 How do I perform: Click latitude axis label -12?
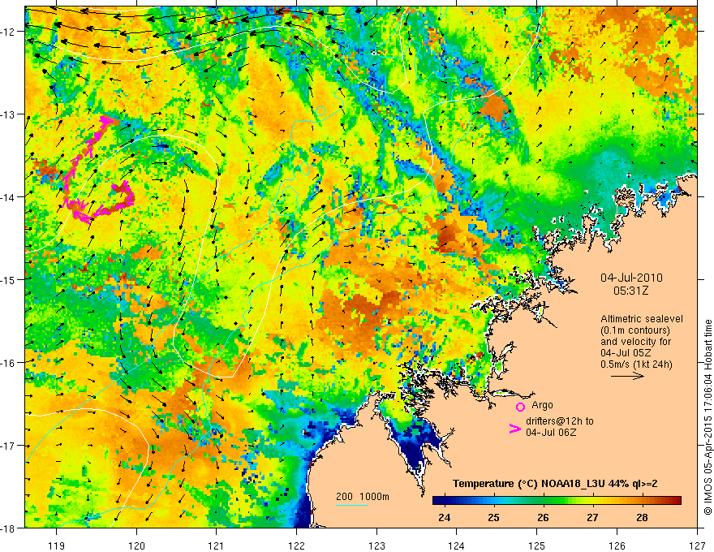9,32
